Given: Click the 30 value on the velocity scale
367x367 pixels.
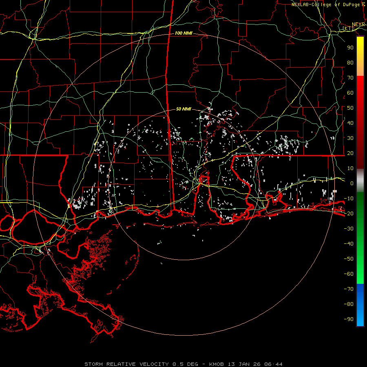Looking at the screenshot, I should pyautogui.click(x=350, y=138).
